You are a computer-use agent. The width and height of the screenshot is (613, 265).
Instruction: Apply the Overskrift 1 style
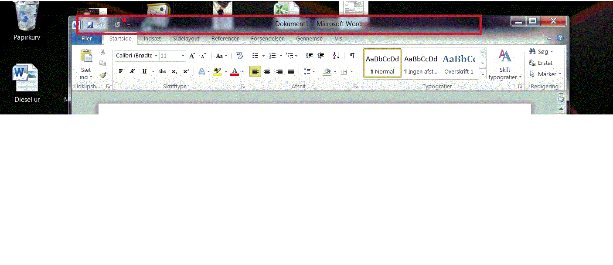click(459, 63)
